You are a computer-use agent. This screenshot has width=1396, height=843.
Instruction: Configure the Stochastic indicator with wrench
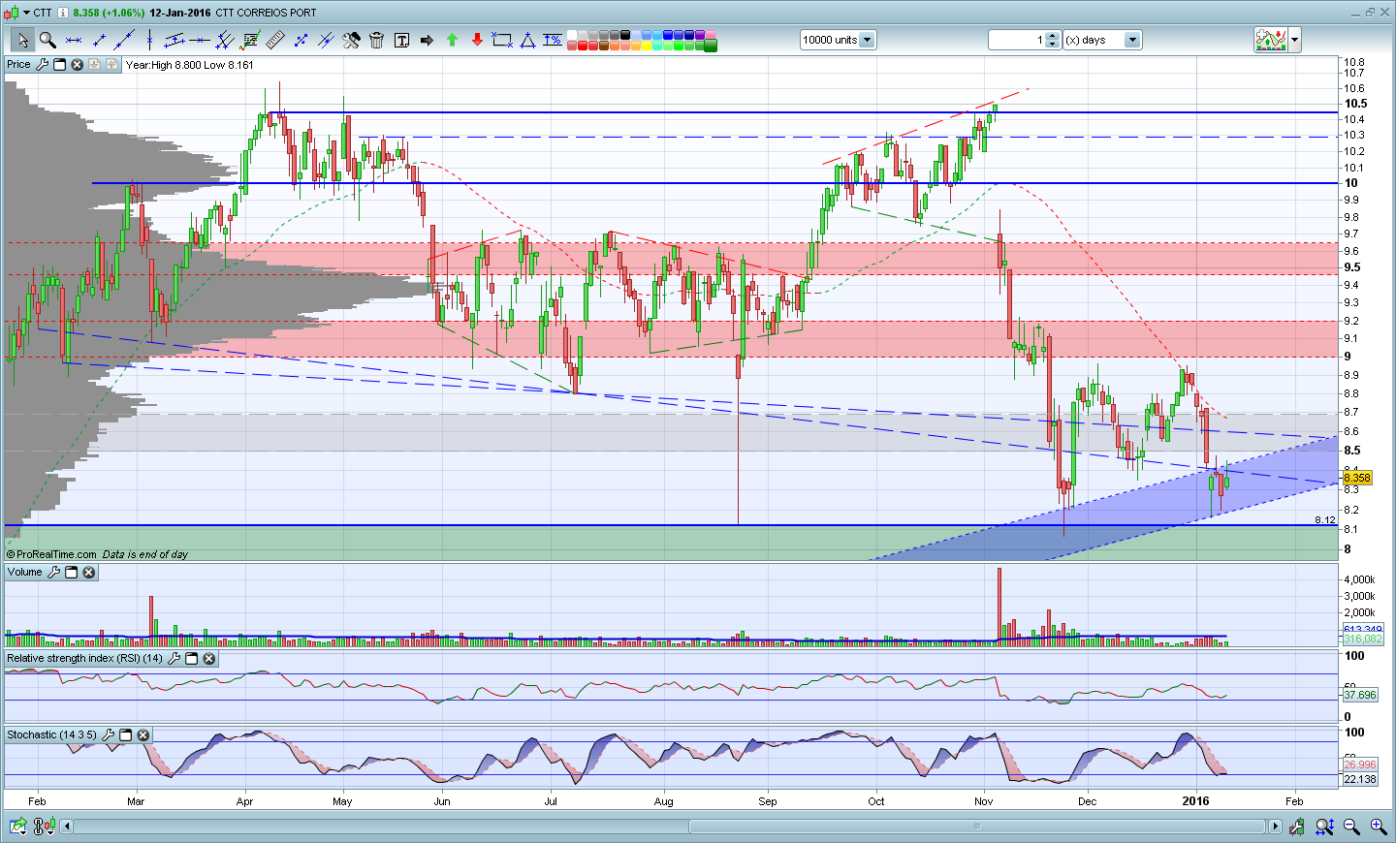click(108, 735)
